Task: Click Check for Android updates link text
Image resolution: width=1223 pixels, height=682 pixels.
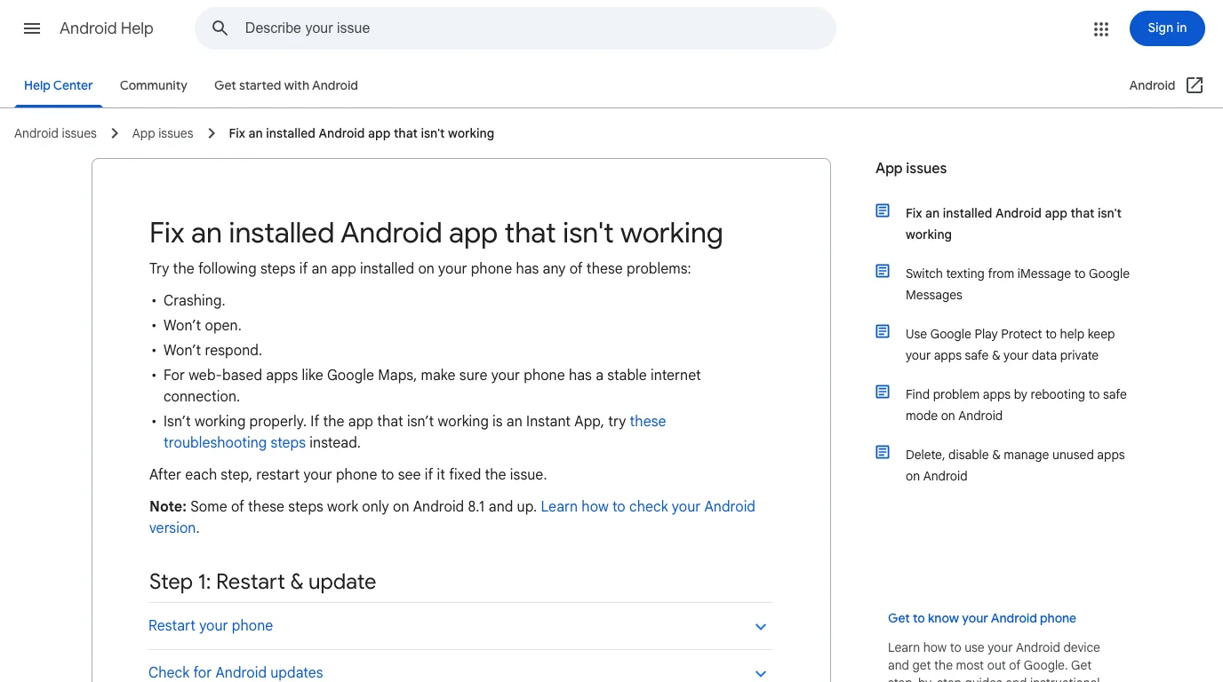Action: click(x=236, y=672)
